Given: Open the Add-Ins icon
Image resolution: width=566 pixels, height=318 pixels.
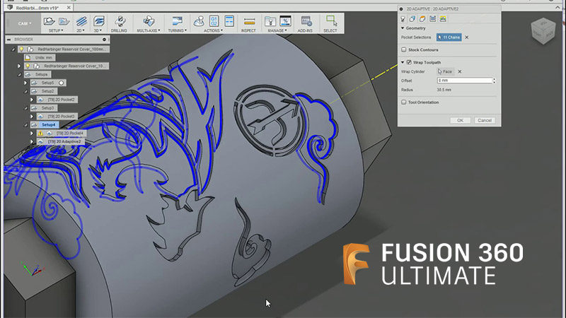Looking at the screenshot, I should (x=306, y=21).
